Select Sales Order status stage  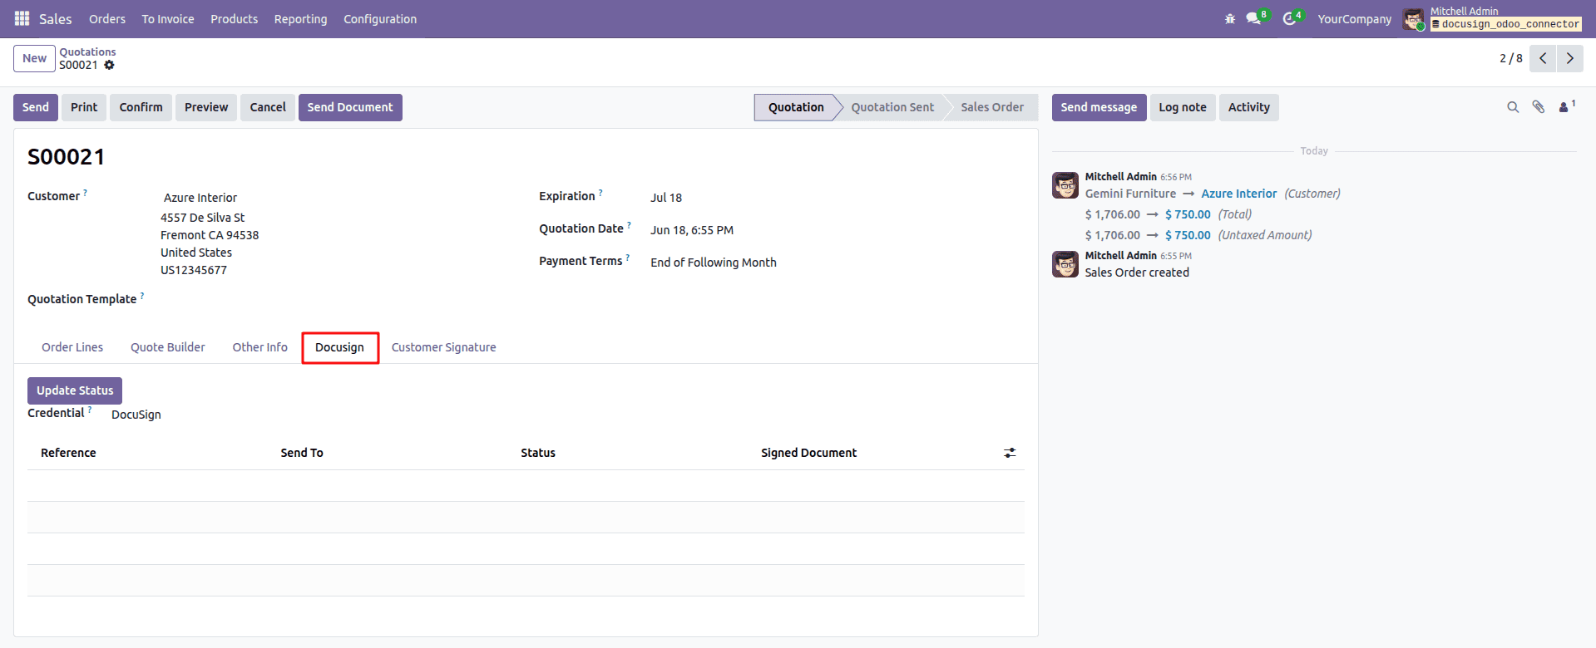[x=992, y=107]
